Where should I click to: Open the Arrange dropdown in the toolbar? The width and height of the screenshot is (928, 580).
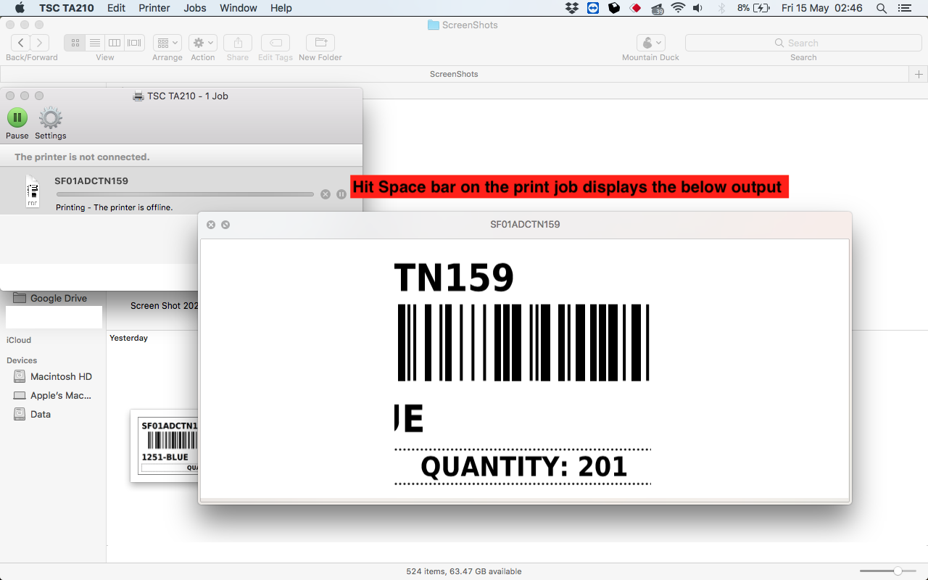tap(167, 42)
